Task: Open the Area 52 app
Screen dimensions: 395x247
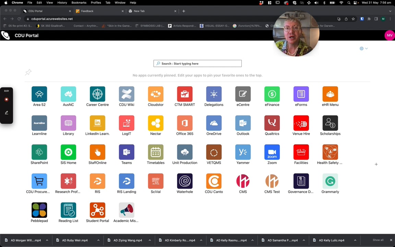Action: [39, 94]
